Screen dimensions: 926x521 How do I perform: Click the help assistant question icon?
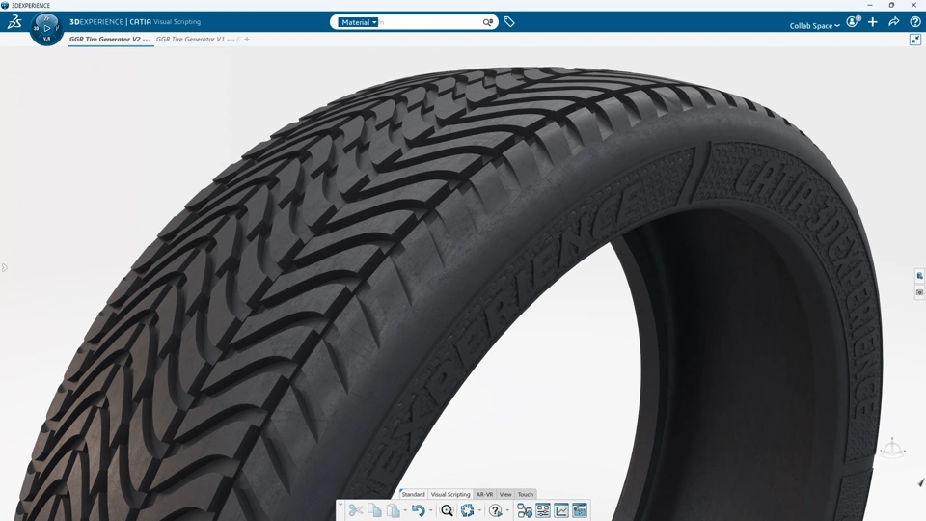496,510
